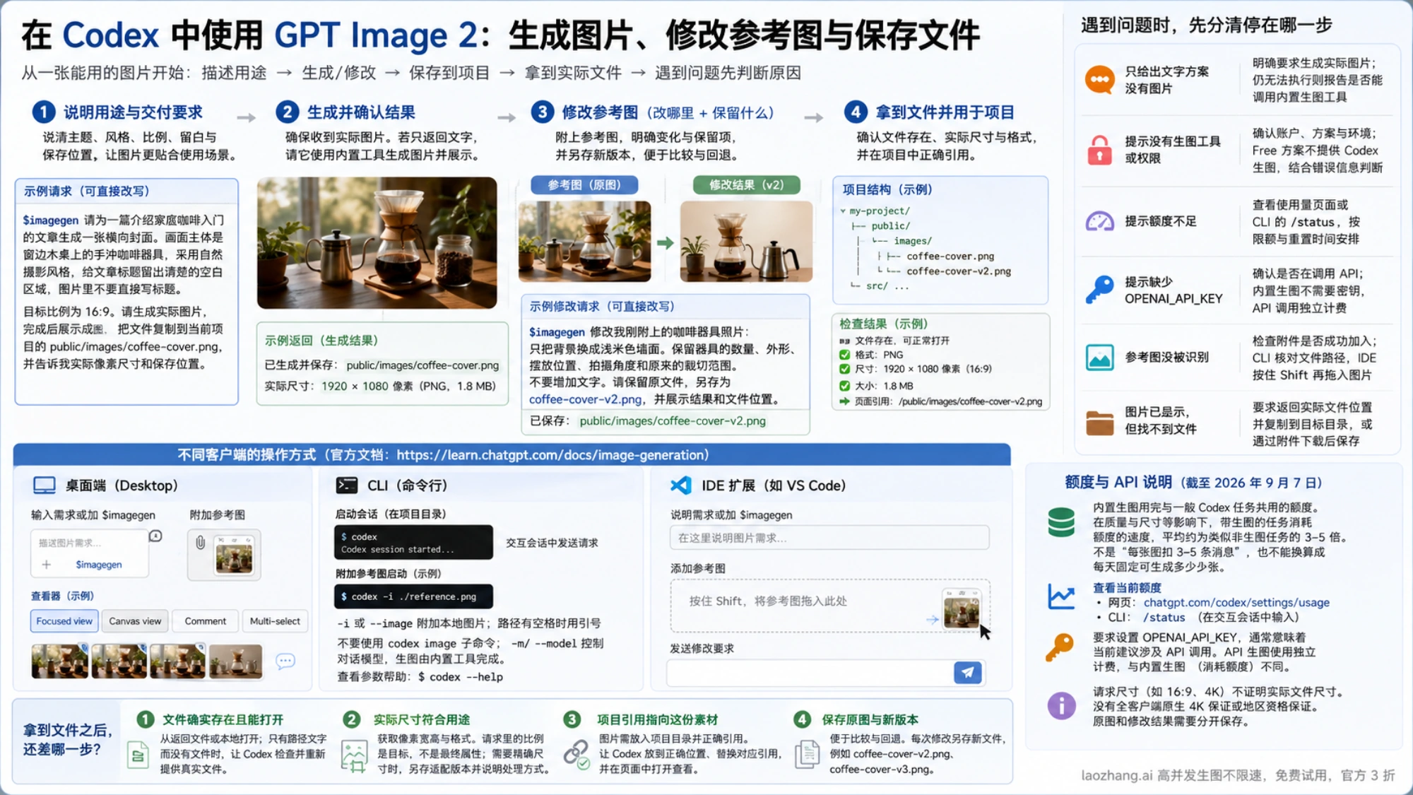Select images/ in the project tree
Image resolution: width=1413 pixels, height=795 pixels.
(913, 241)
